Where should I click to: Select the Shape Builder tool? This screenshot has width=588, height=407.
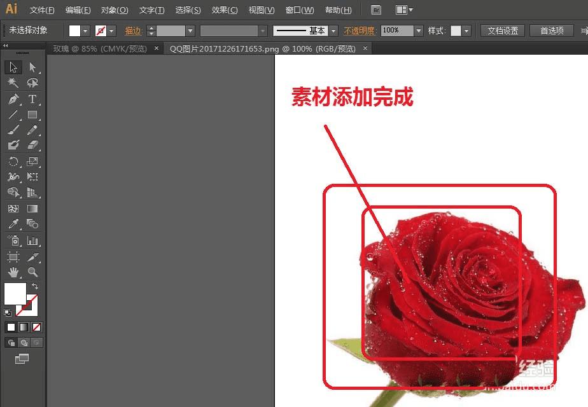point(13,192)
